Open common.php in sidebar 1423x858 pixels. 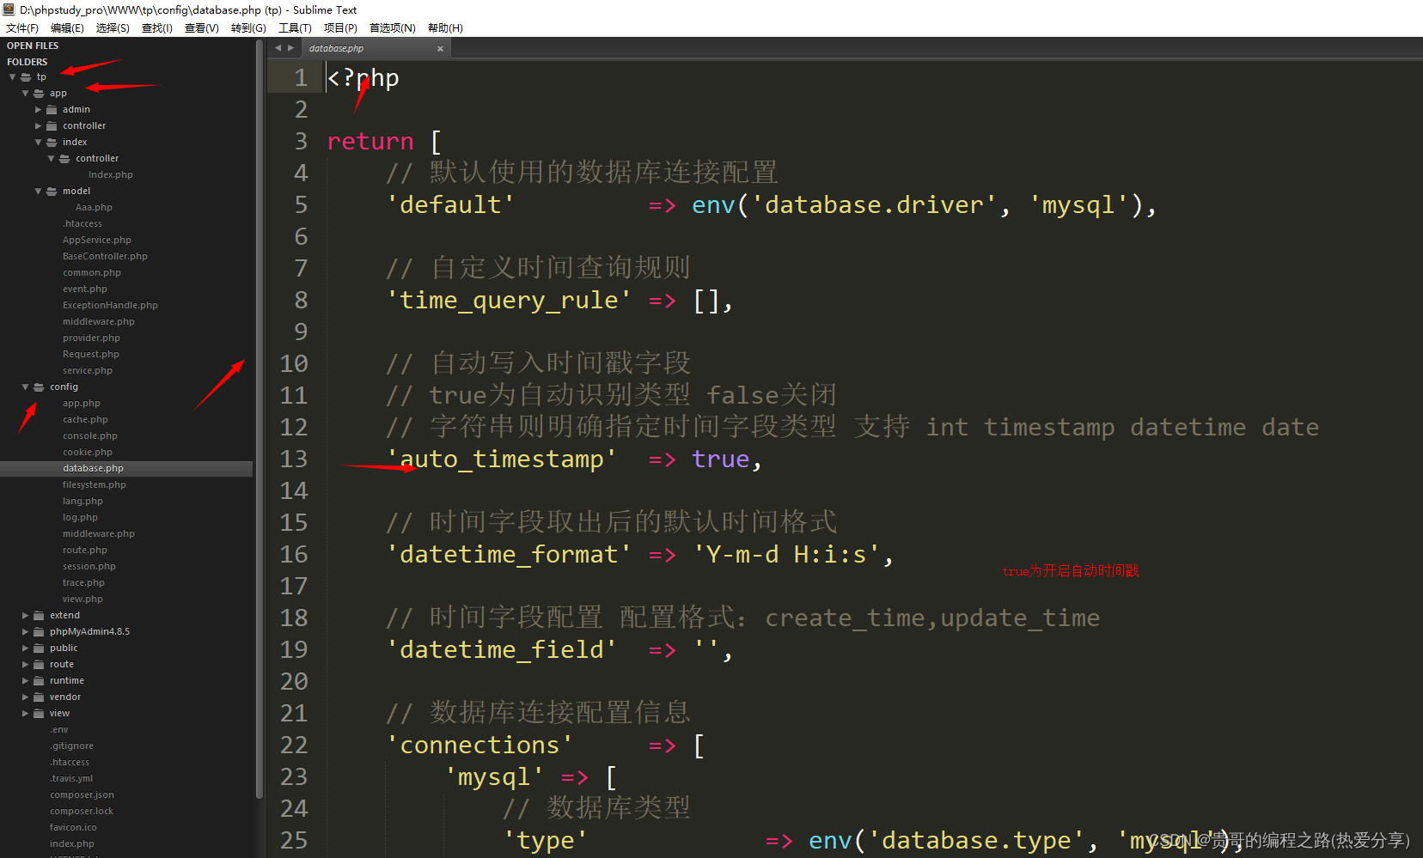point(92,273)
